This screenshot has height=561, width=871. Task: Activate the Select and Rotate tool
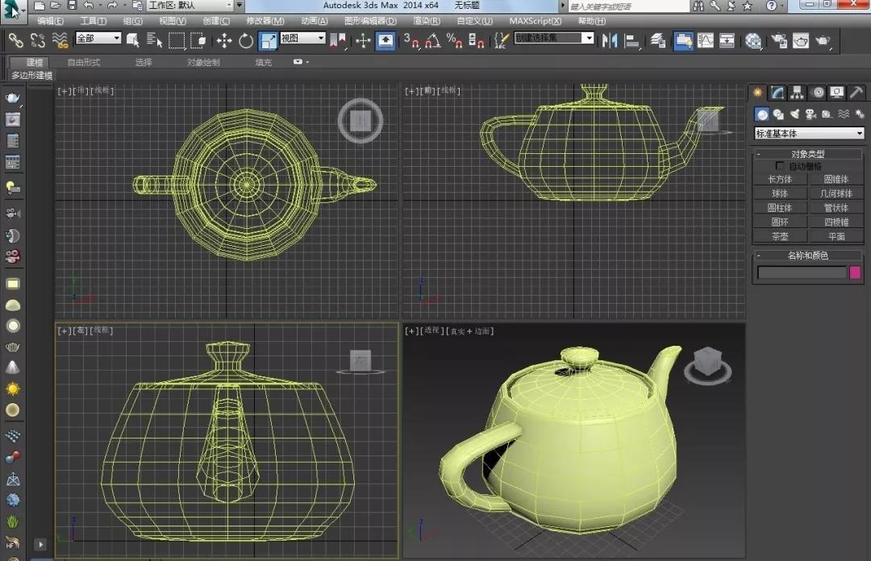[247, 40]
